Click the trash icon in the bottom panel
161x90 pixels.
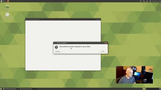click(160, 89)
